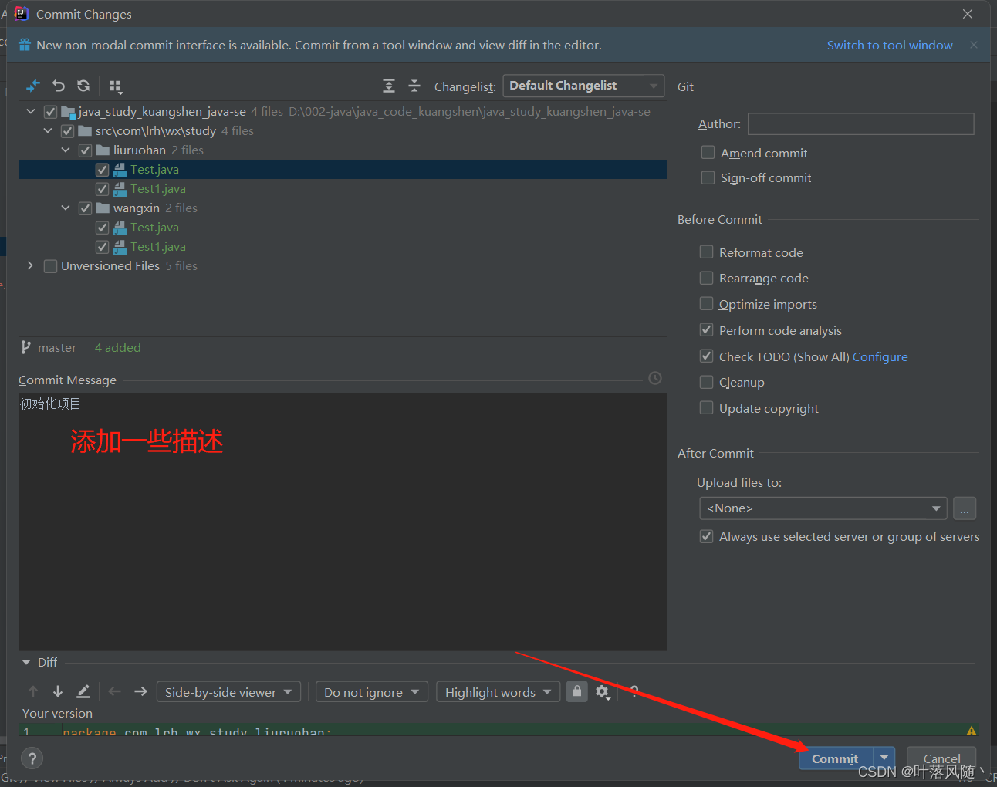Collapse the wangxin folder node
997x787 pixels.
click(x=66, y=208)
